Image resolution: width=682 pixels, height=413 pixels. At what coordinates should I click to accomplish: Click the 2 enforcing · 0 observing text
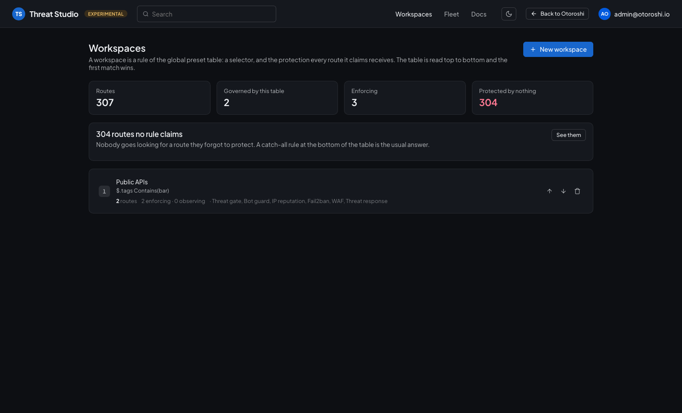[x=173, y=201]
